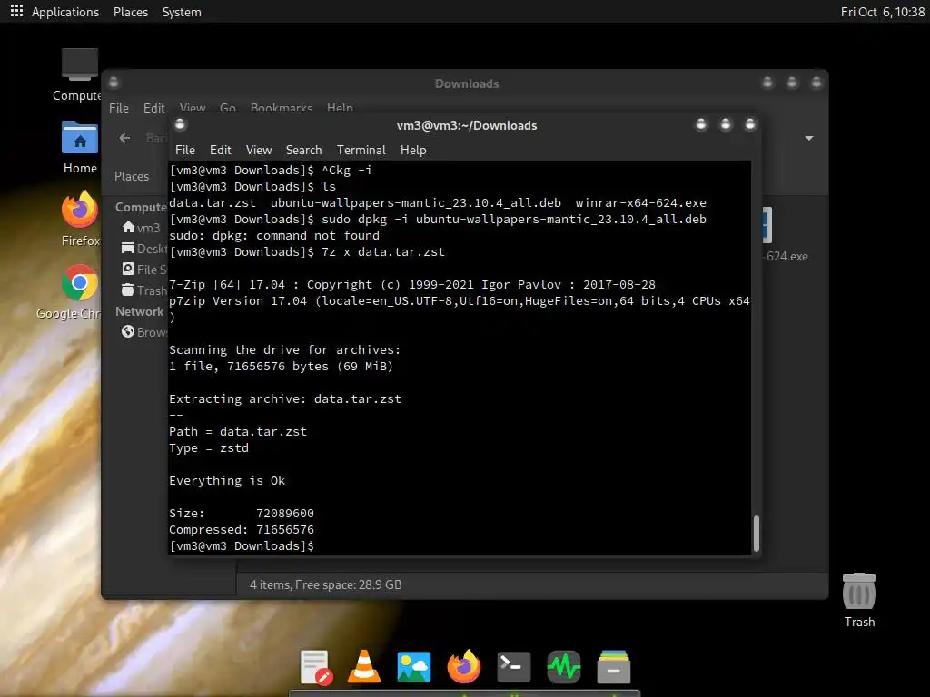Open the system monitor in the dock
The height and width of the screenshot is (697, 930).
click(563, 667)
